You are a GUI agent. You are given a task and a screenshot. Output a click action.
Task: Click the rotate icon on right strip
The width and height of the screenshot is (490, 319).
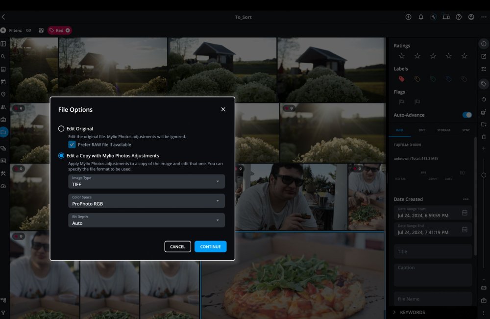click(484, 99)
